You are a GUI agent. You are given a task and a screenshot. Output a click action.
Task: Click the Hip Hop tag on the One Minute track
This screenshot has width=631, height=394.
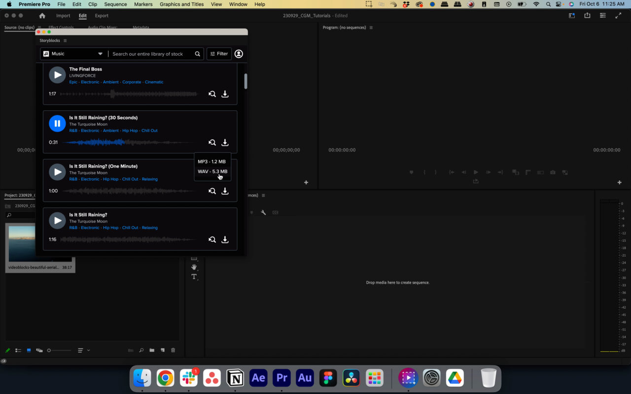tap(110, 179)
